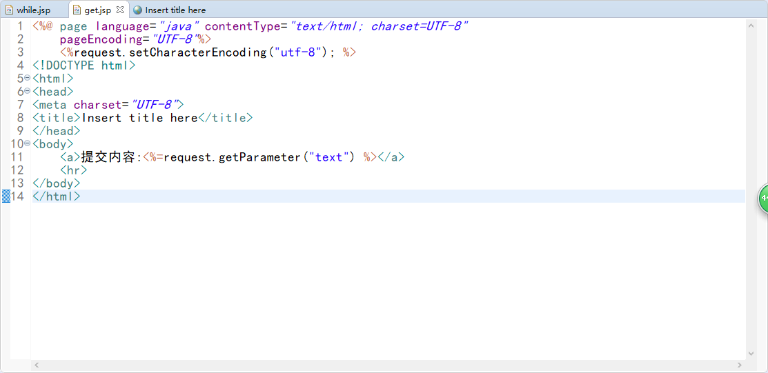Click the Chinese text 提交内容
This screenshot has width=768, height=373.
click(109, 157)
